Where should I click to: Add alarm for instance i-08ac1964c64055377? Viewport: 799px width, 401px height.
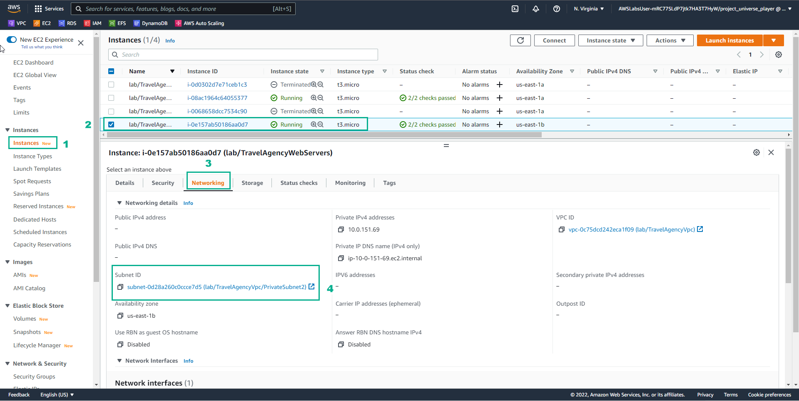500,98
